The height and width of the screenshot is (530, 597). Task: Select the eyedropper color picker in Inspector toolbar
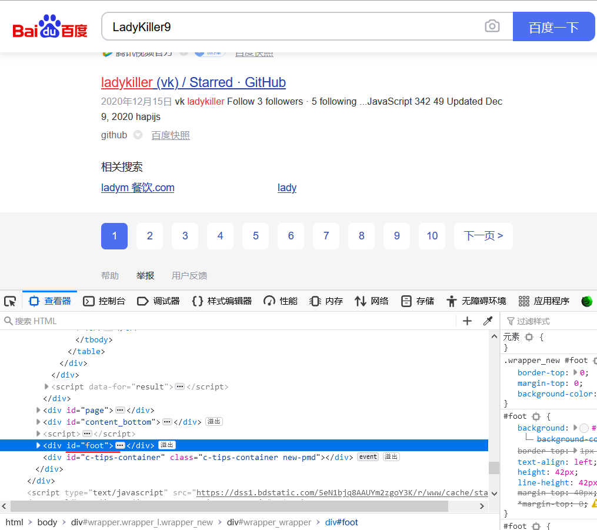coord(487,321)
